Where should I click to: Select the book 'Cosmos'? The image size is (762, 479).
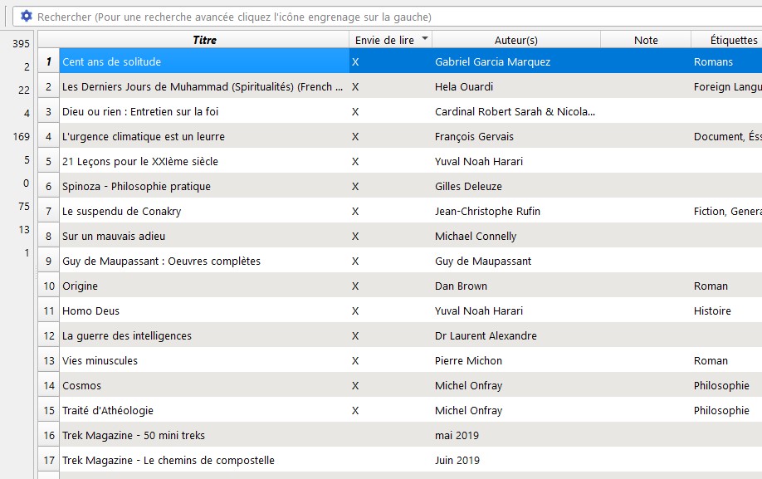tap(81, 386)
